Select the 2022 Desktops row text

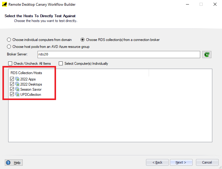(31, 84)
